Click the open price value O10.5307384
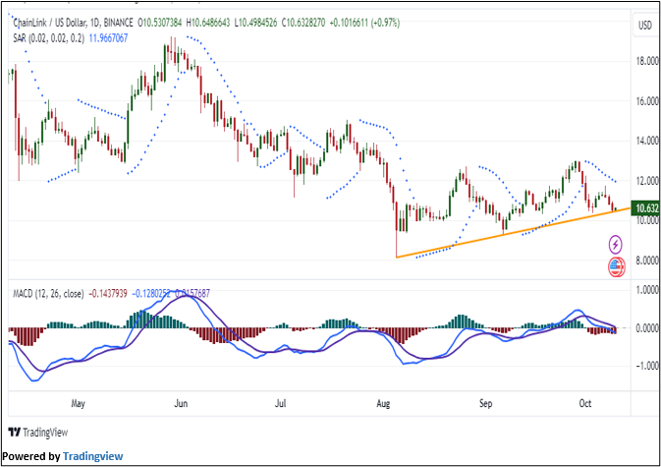 pos(160,23)
